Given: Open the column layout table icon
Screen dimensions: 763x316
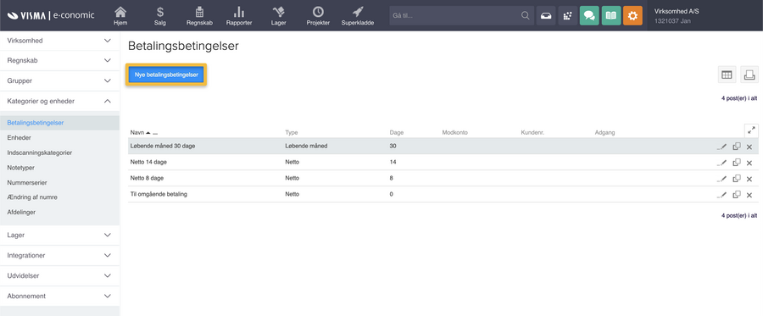Looking at the screenshot, I should [727, 75].
